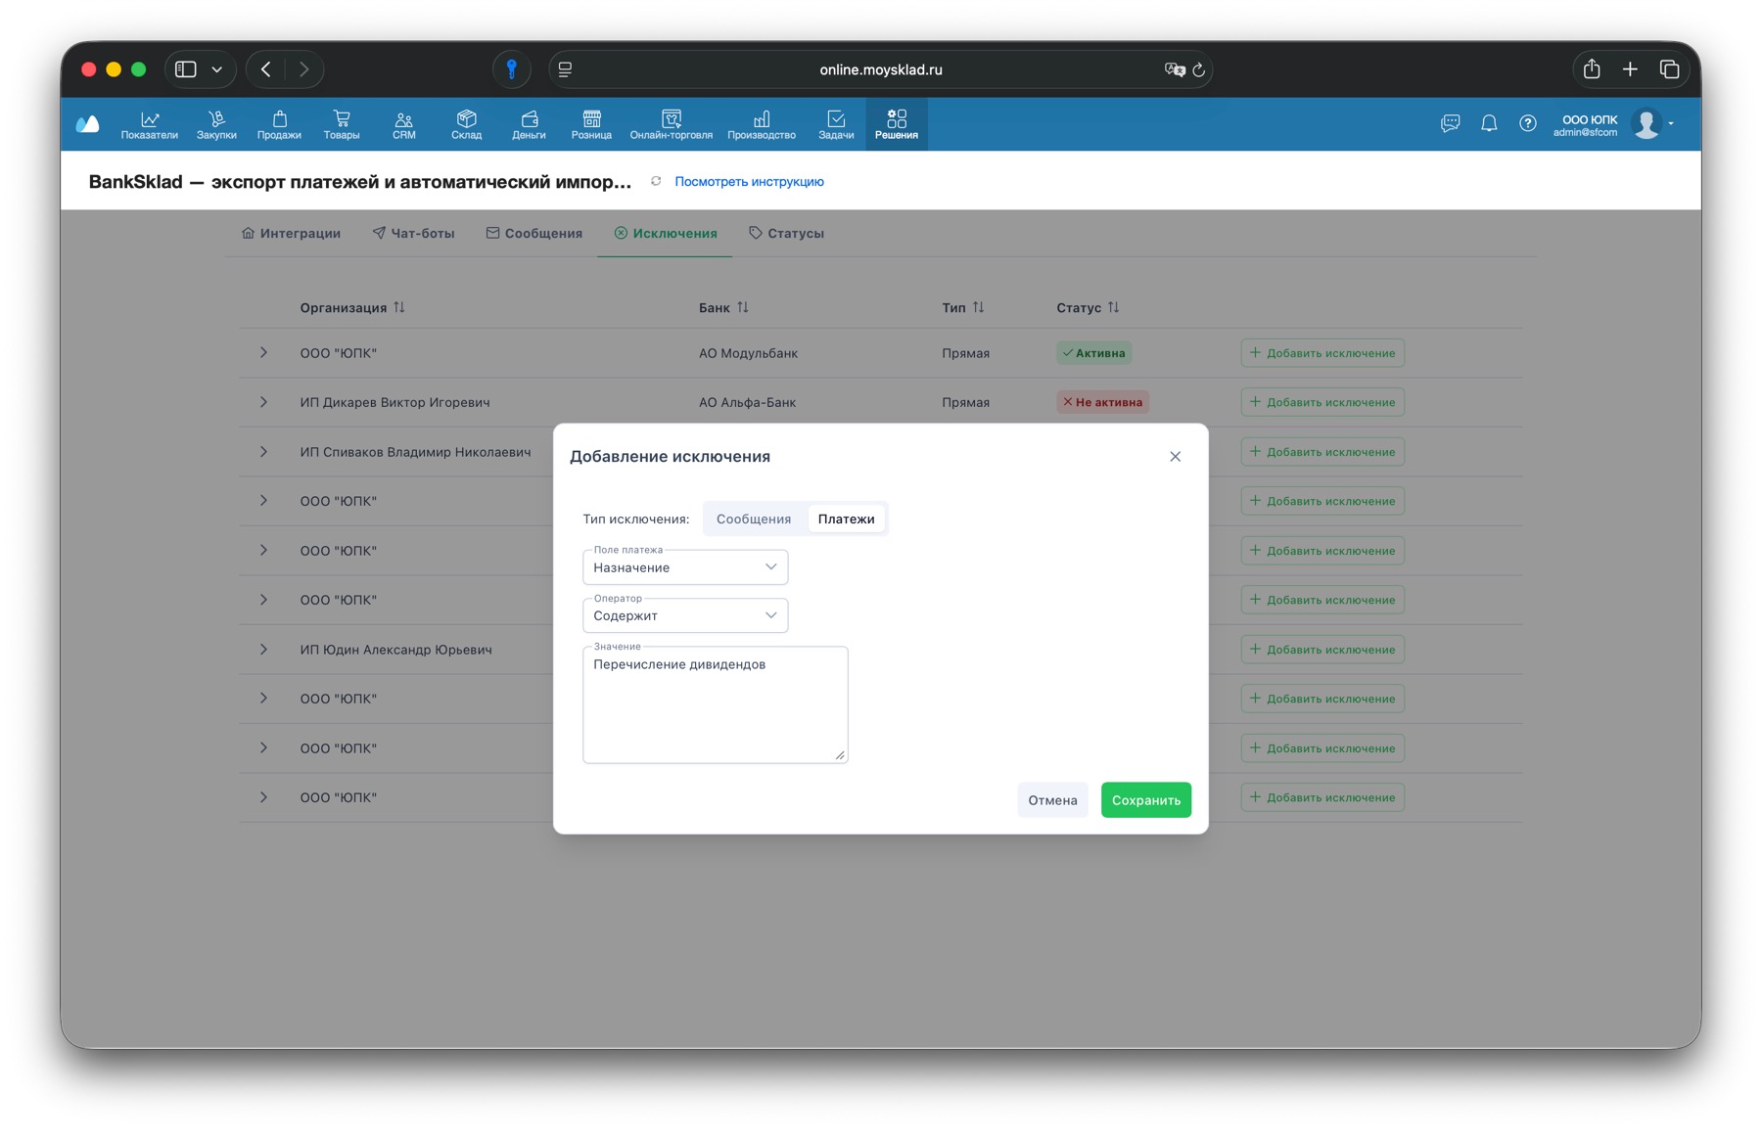Click the Safari address bar
This screenshot has height=1129, width=1762.
[880, 69]
